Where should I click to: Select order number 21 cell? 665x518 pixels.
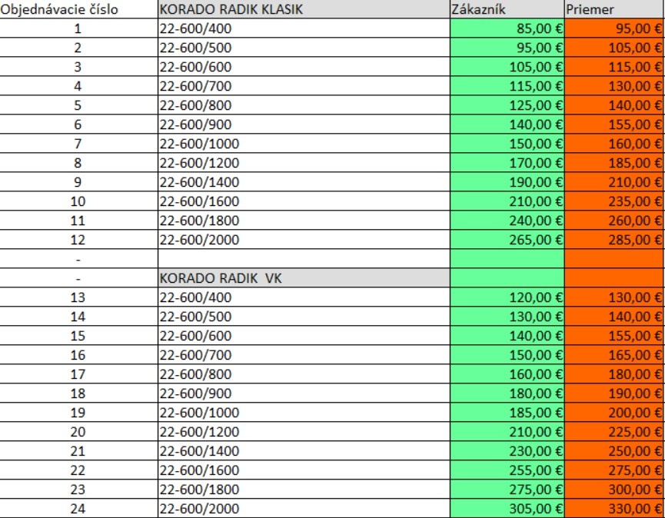(78, 450)
